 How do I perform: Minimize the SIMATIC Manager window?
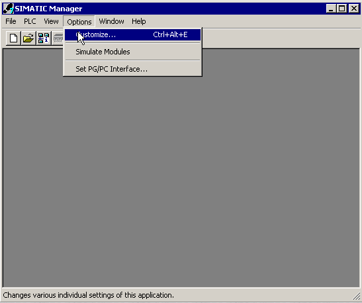point(331,9)
